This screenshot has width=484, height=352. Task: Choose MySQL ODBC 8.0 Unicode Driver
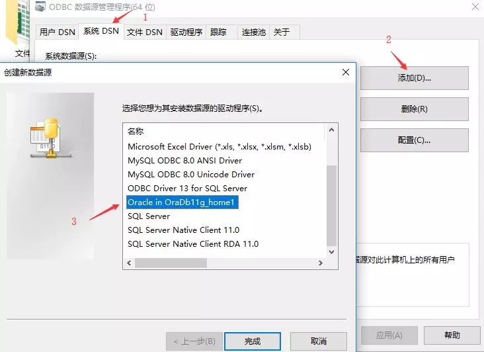191,175
